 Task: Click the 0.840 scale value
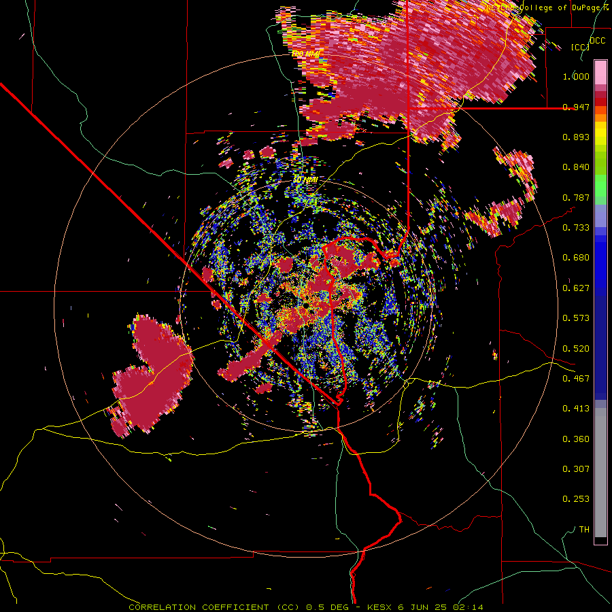tap(576, 167)
